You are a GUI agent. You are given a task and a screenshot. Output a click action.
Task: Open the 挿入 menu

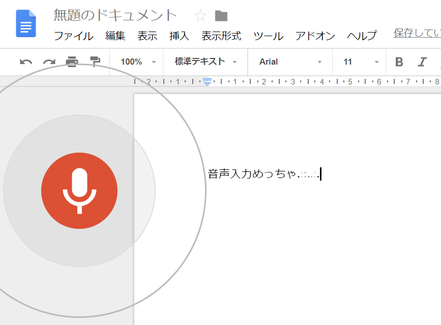[x=179, y=36]
